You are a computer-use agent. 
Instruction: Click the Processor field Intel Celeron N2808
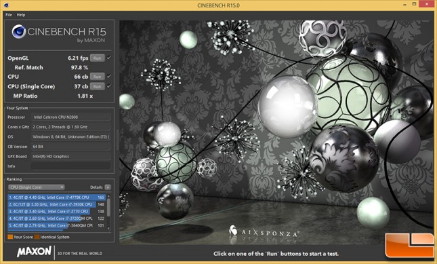(x=70, y=117)
